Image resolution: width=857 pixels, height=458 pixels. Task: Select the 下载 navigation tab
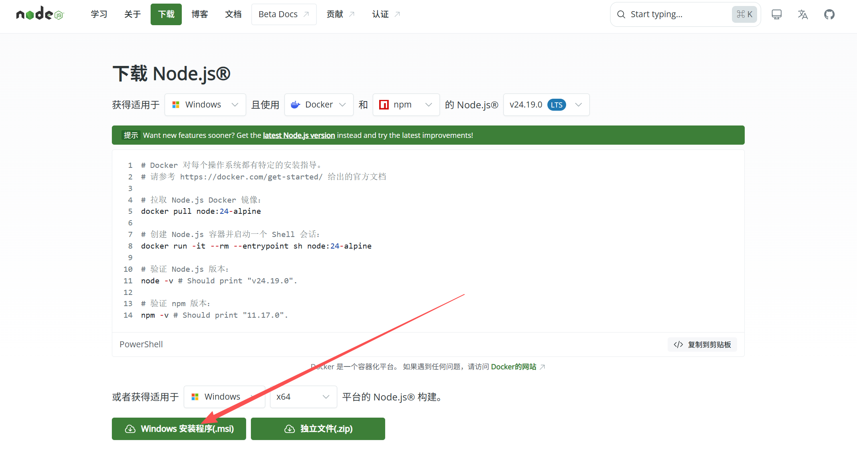[x=166, y=14]
